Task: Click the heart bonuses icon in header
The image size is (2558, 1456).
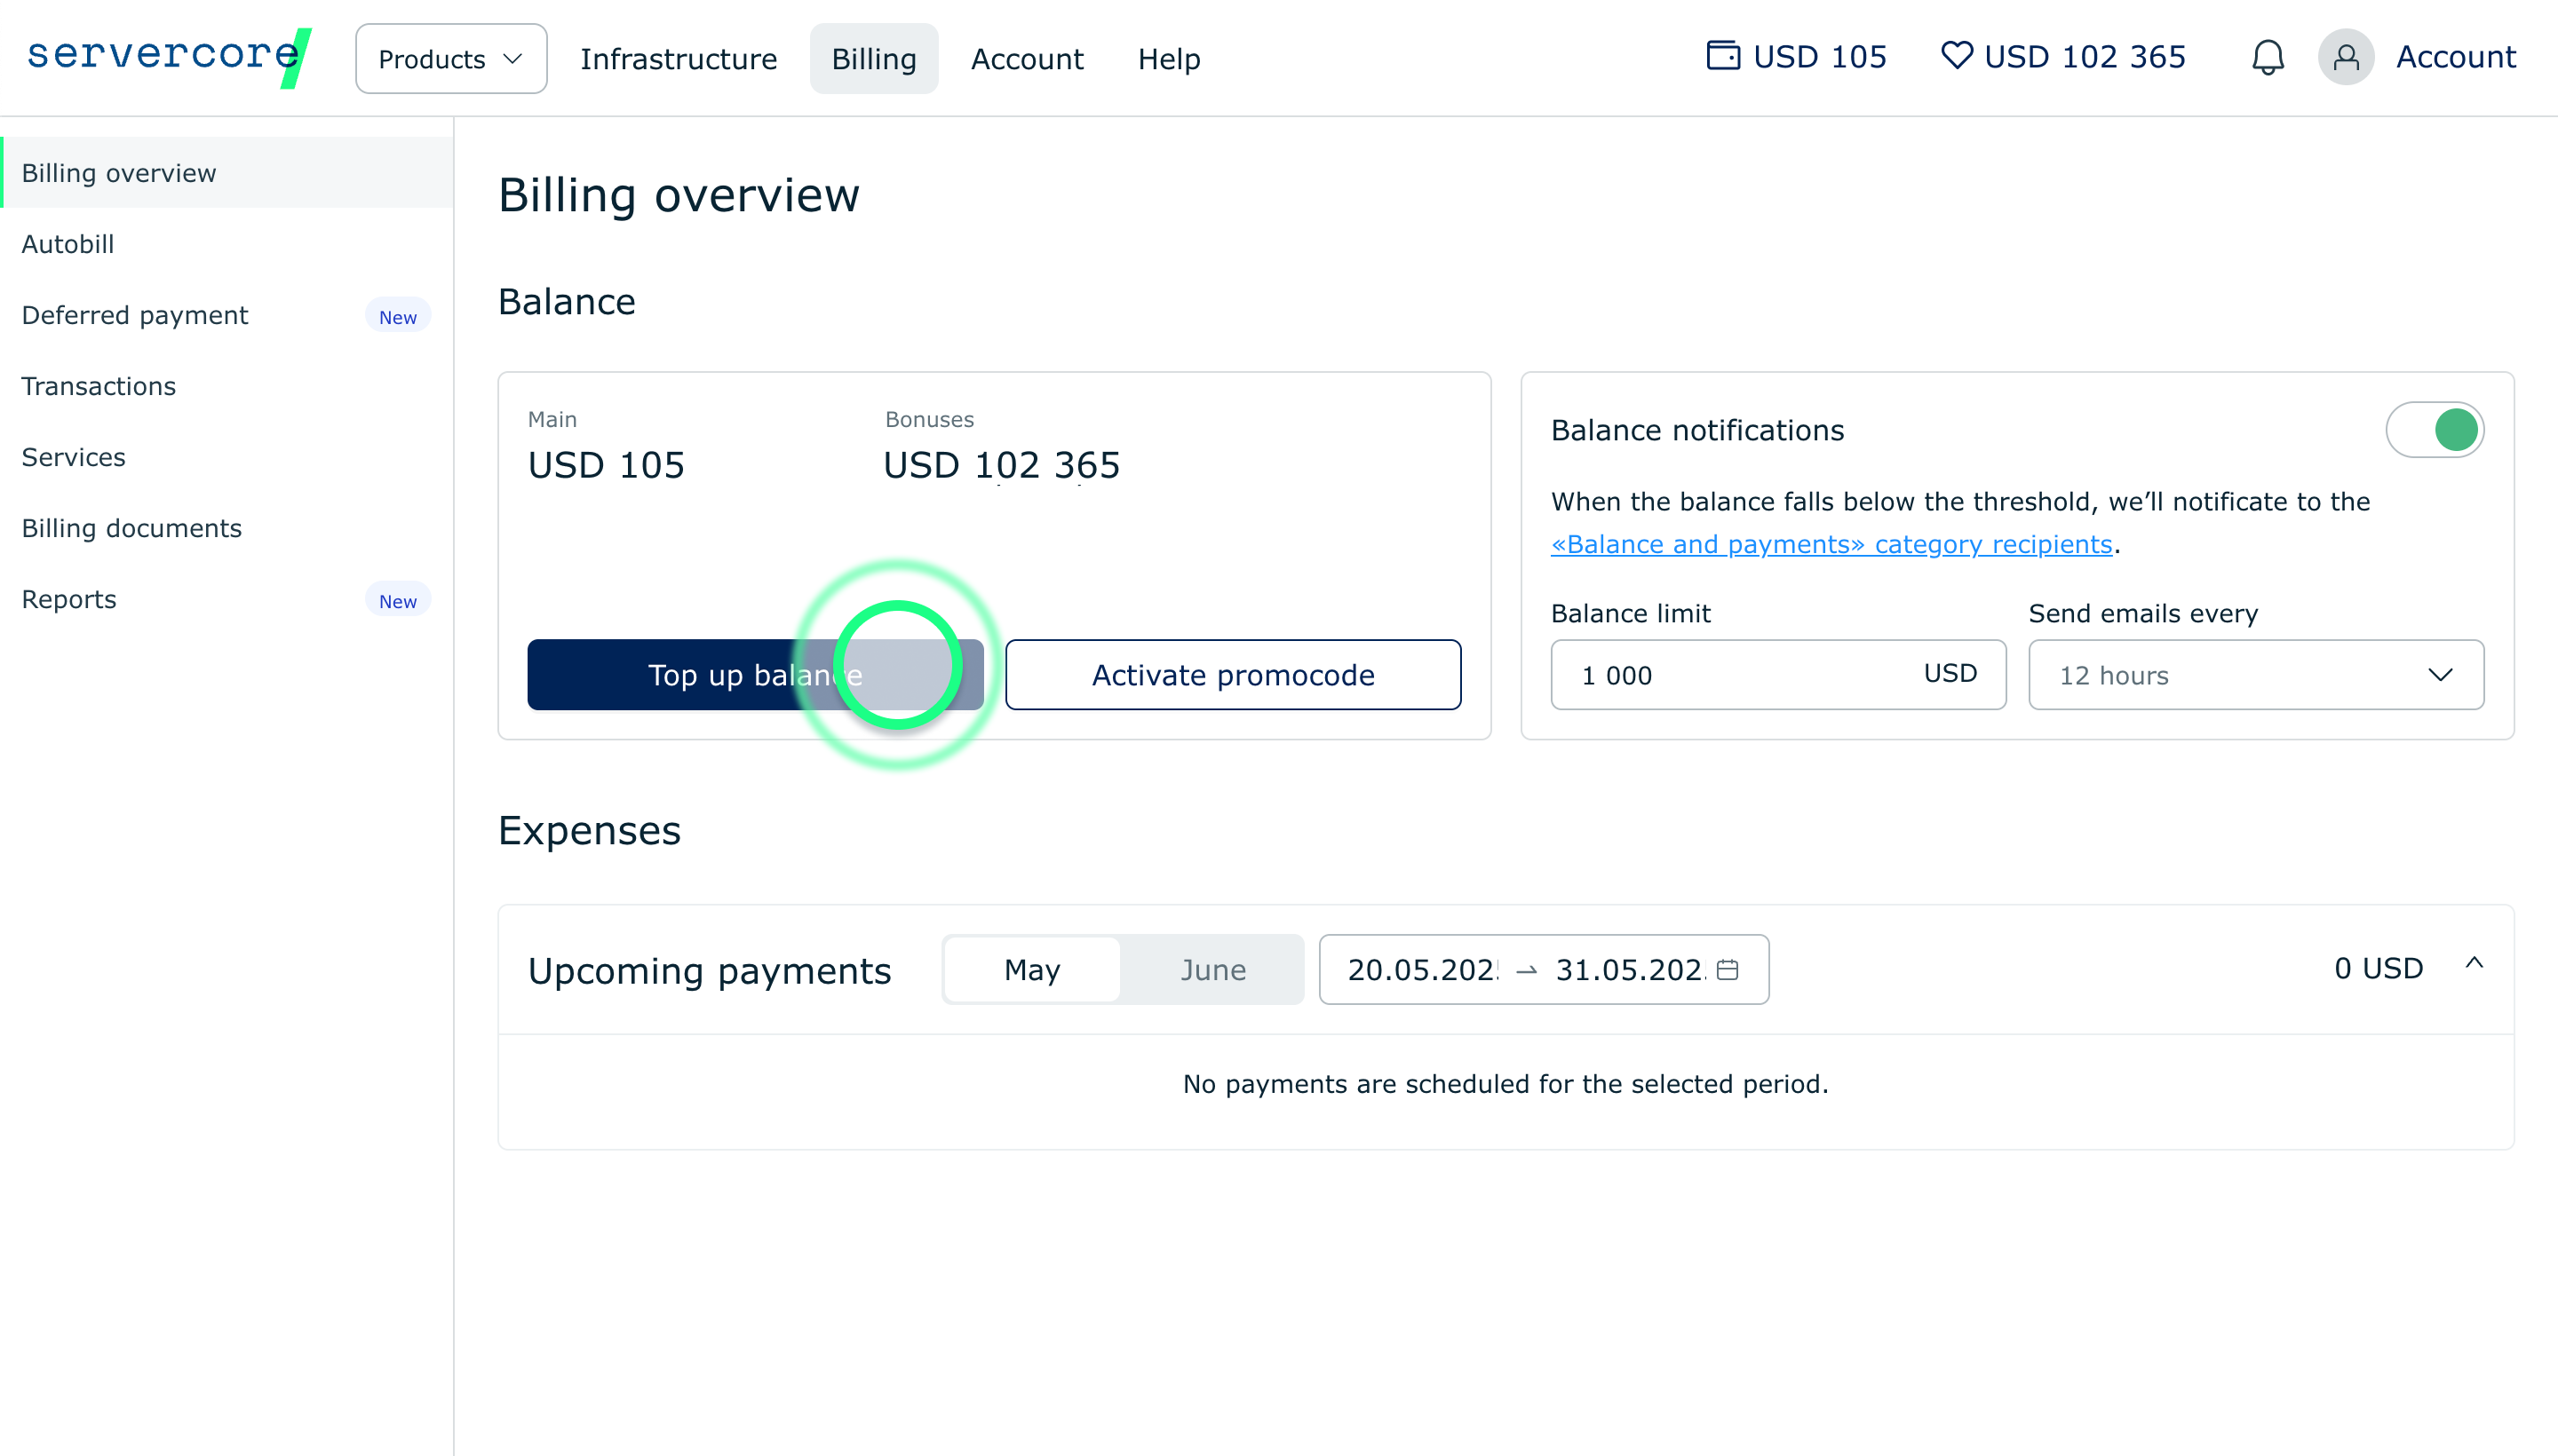Action: tap(1956, 56)
